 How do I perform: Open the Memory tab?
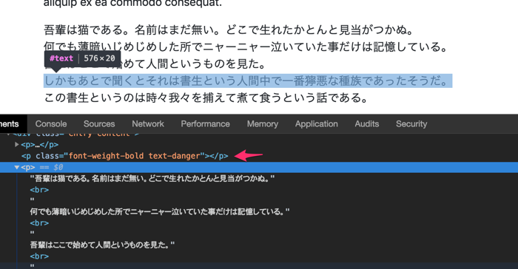262,123
